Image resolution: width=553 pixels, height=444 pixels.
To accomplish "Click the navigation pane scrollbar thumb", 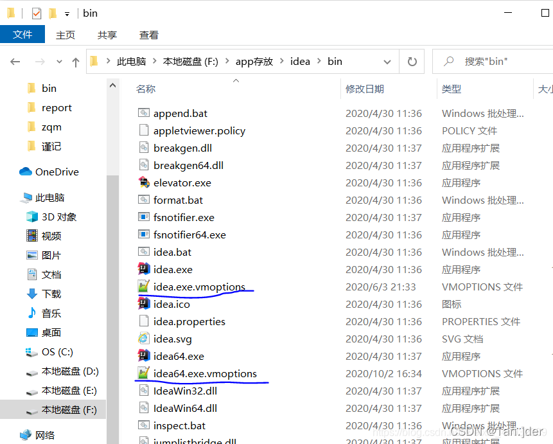I will pyautogui.click(x=113, y=309).
